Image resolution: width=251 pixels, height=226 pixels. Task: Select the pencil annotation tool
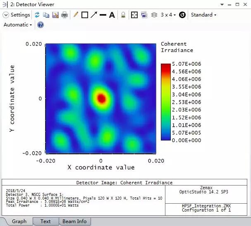coord(76,15)
